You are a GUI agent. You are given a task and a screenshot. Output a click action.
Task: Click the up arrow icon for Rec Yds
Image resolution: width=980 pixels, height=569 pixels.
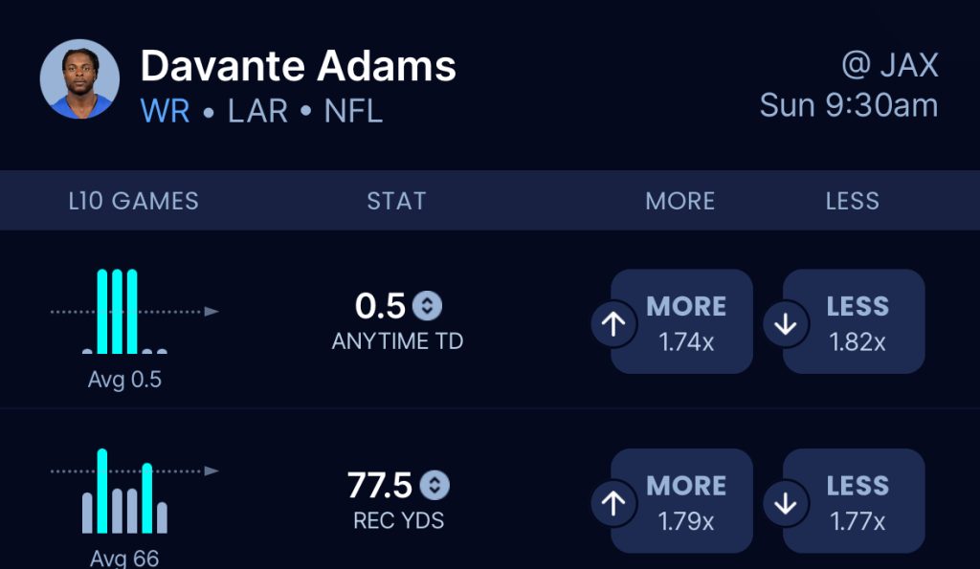(x=613, y=503)
